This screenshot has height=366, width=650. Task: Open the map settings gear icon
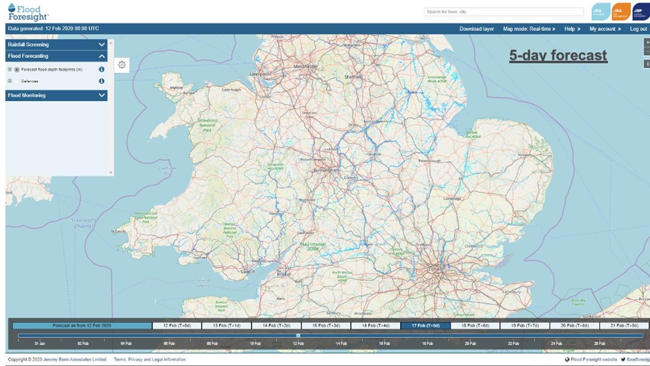[122, 65]
